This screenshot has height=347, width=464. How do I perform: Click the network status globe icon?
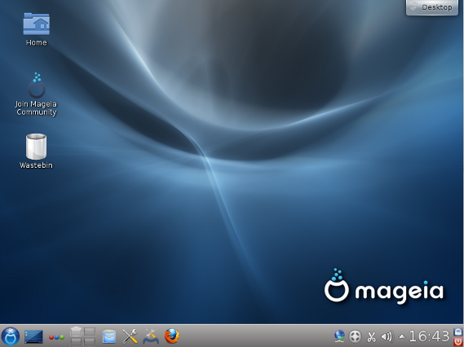339,336
